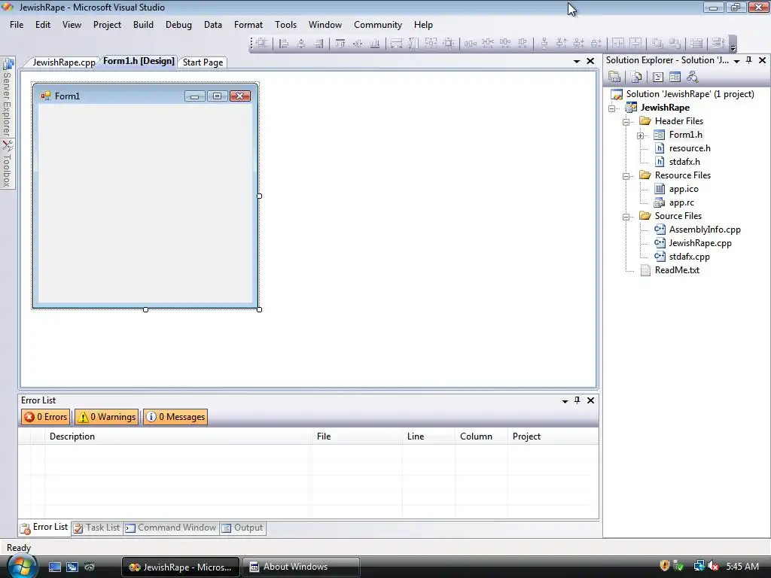Click the Align Rights layout icon

click(318, 43)
